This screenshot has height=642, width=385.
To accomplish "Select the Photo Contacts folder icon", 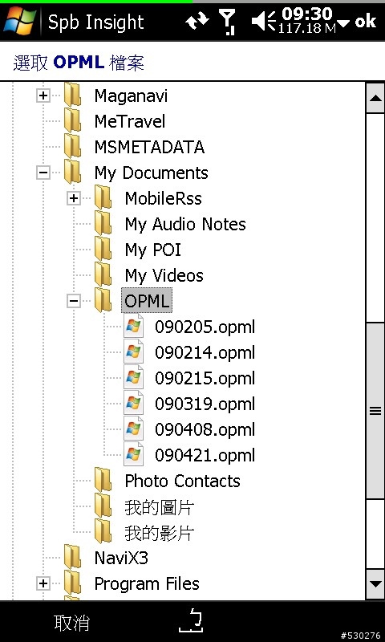I will 103,480.
